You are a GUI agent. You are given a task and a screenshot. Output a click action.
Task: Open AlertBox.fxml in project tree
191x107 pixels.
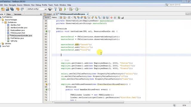pyautogui.click(x=15, y=25)
